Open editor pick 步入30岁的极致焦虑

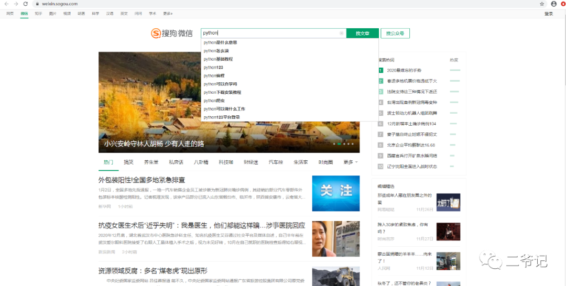coord(403,228)
